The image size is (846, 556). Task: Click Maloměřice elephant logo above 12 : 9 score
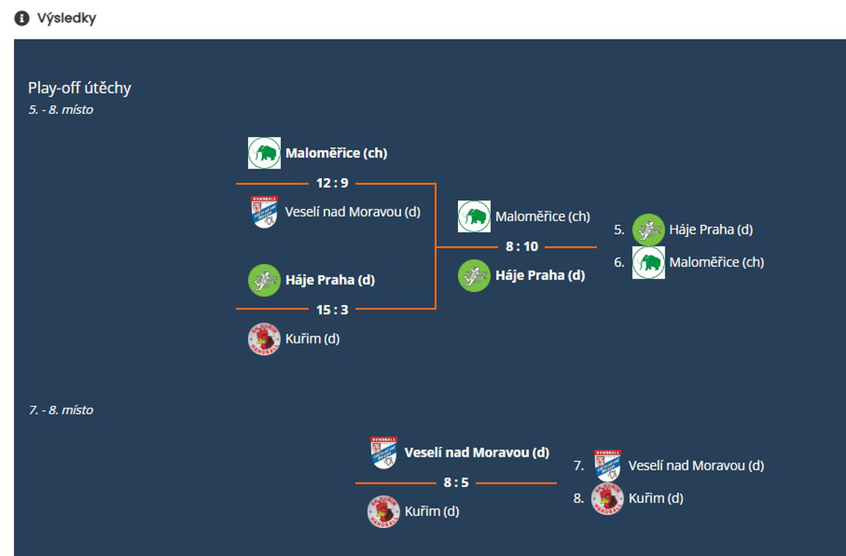pyautogui.click(x=264, y=153)
